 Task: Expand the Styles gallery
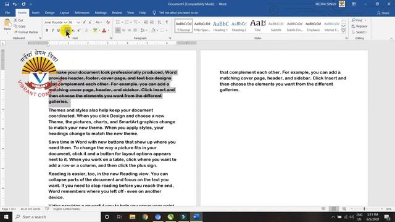(x=343, y=31)
